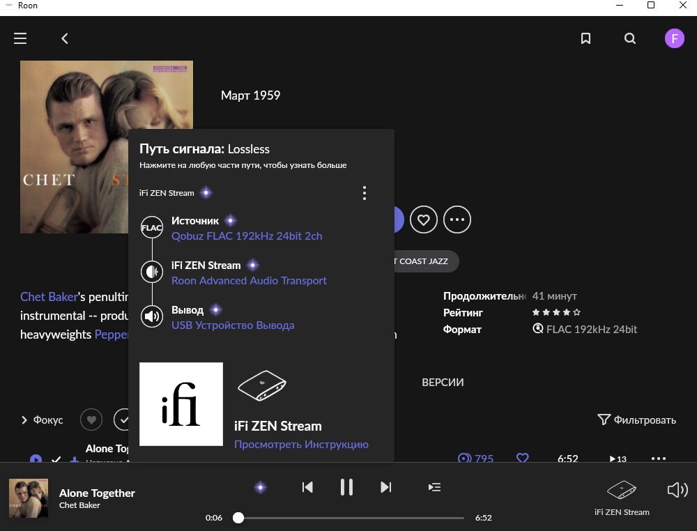Click iFi ZEN Stream transport circle icon

point(151,272)
